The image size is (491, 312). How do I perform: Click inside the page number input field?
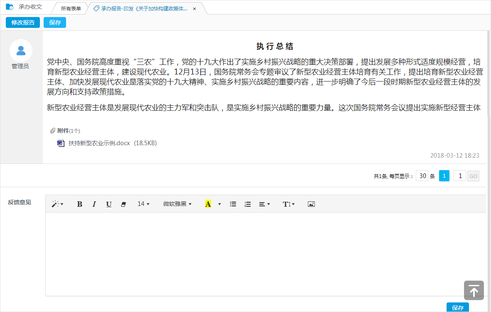(459, 176)
